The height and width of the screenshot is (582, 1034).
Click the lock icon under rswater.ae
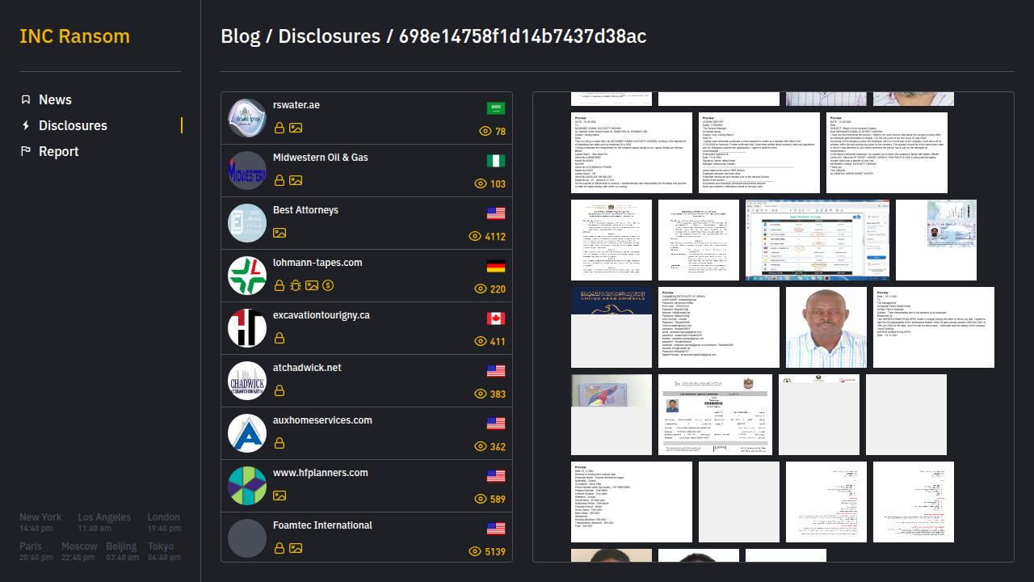pyautogui.click(x=280, y=128)
